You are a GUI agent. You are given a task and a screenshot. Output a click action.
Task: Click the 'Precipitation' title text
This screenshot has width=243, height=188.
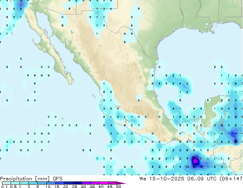[16, 179]
